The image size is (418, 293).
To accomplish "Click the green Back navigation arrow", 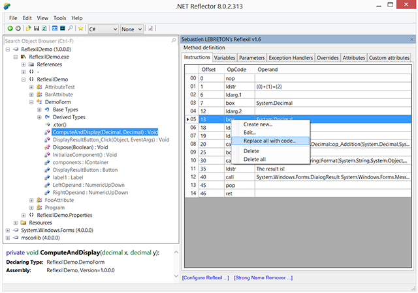I will [10, 29].
